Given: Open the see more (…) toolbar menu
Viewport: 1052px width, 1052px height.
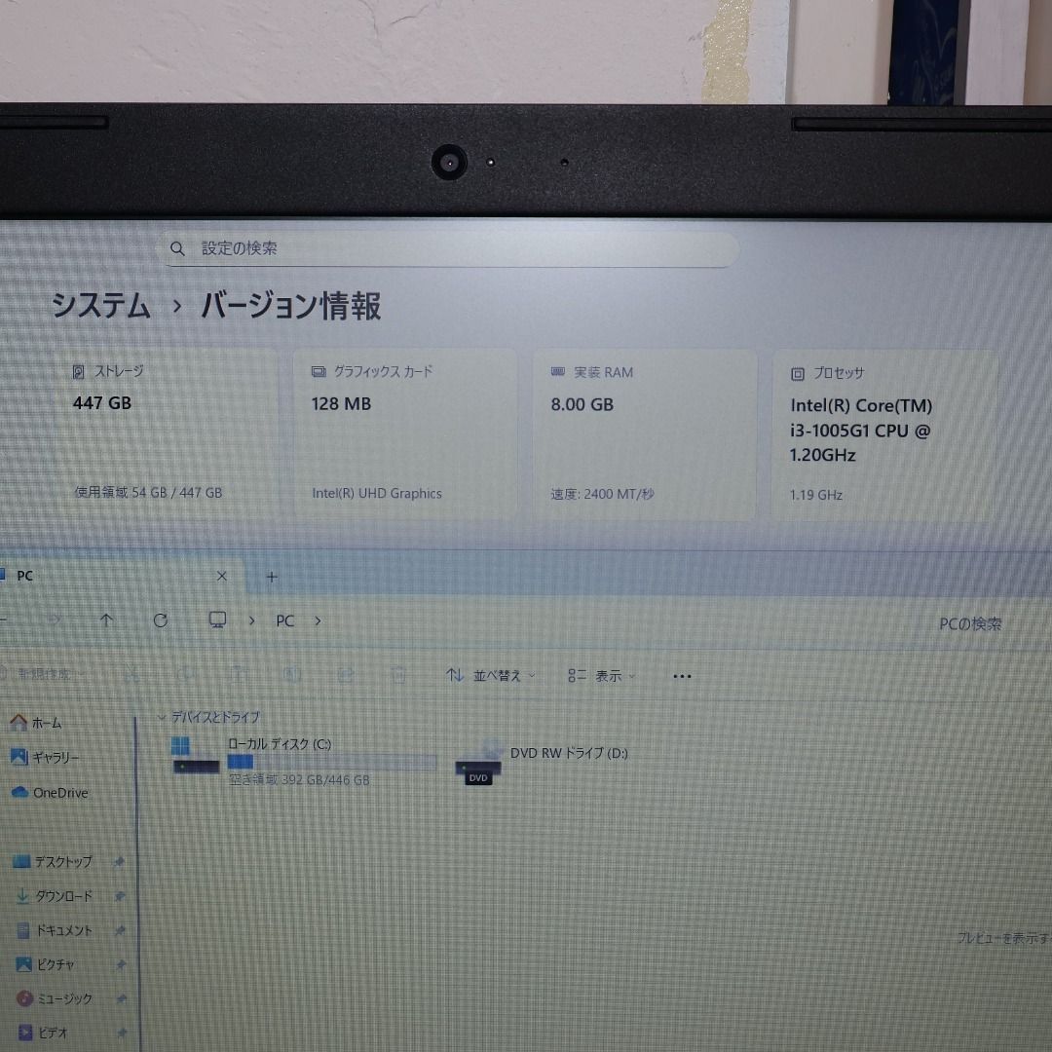Looking at the screenshot, I should 682,676.
